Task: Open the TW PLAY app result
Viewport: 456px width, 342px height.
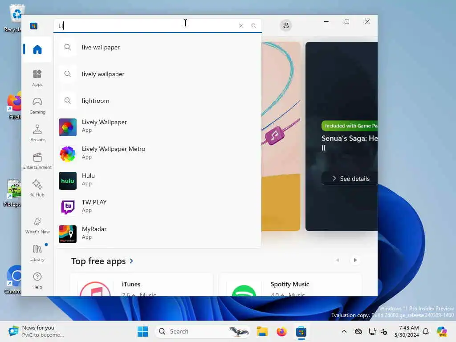Action: pyautogui.click(x=158, y=207)
